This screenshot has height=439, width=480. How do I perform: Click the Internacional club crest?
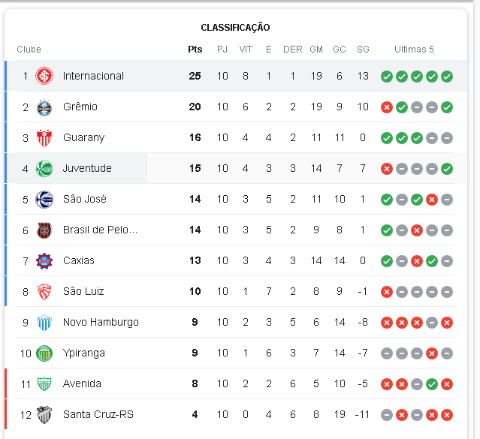pyautogui.click(x=44, y=76)
